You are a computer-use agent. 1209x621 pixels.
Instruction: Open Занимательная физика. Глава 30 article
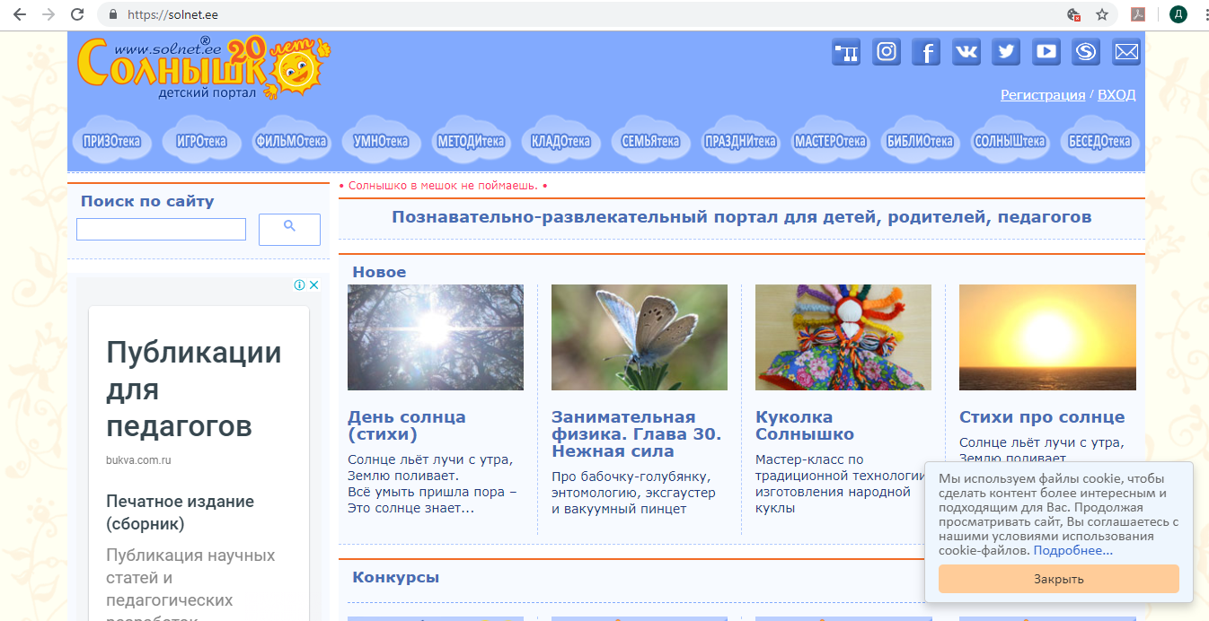636,433
